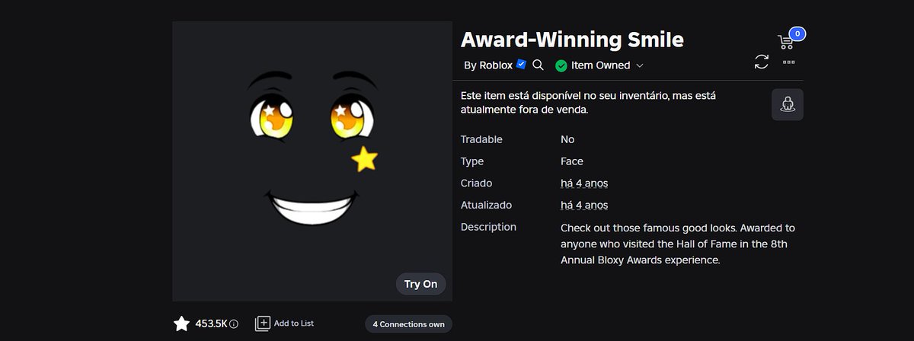Screen dimensions: 914x341
Task: Click the Add to List label
Action: tap(294, 323)
